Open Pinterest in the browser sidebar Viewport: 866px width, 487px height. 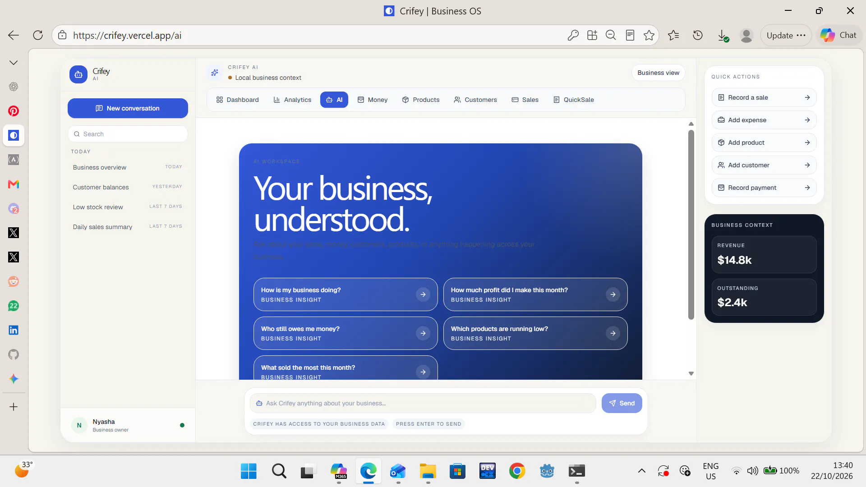tap(14, 111)
